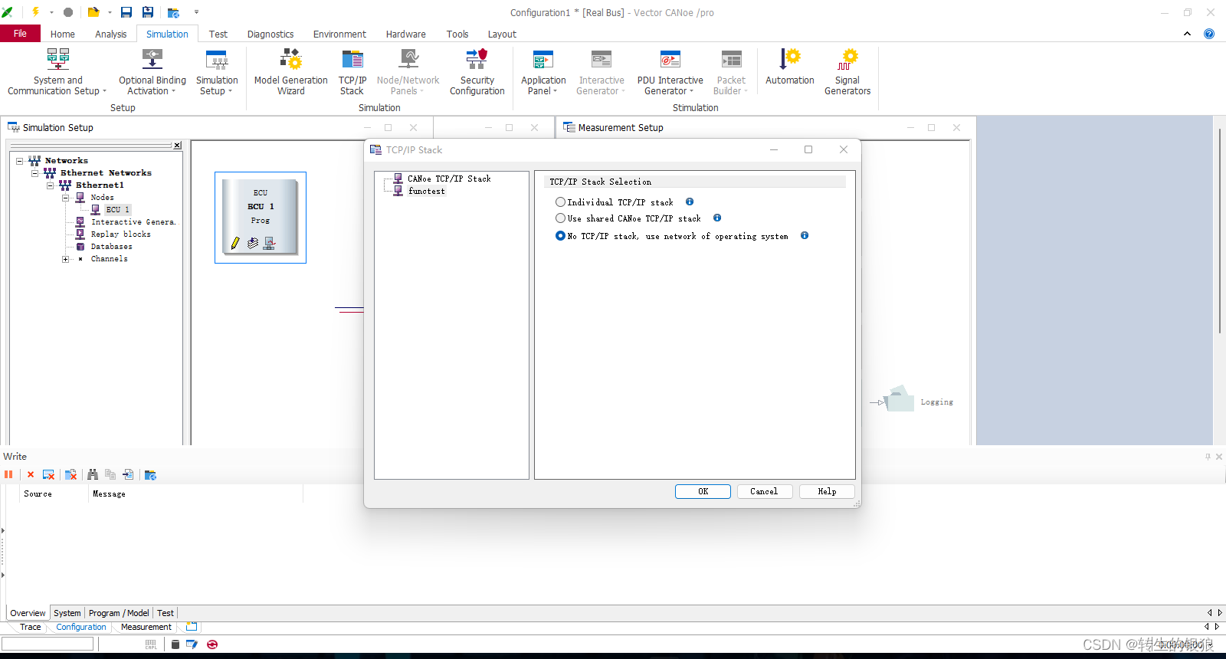Switch to the Diagnostics ribbon tab
Viewport: 1226px width, 659px height.
click(x=270, y=34)
